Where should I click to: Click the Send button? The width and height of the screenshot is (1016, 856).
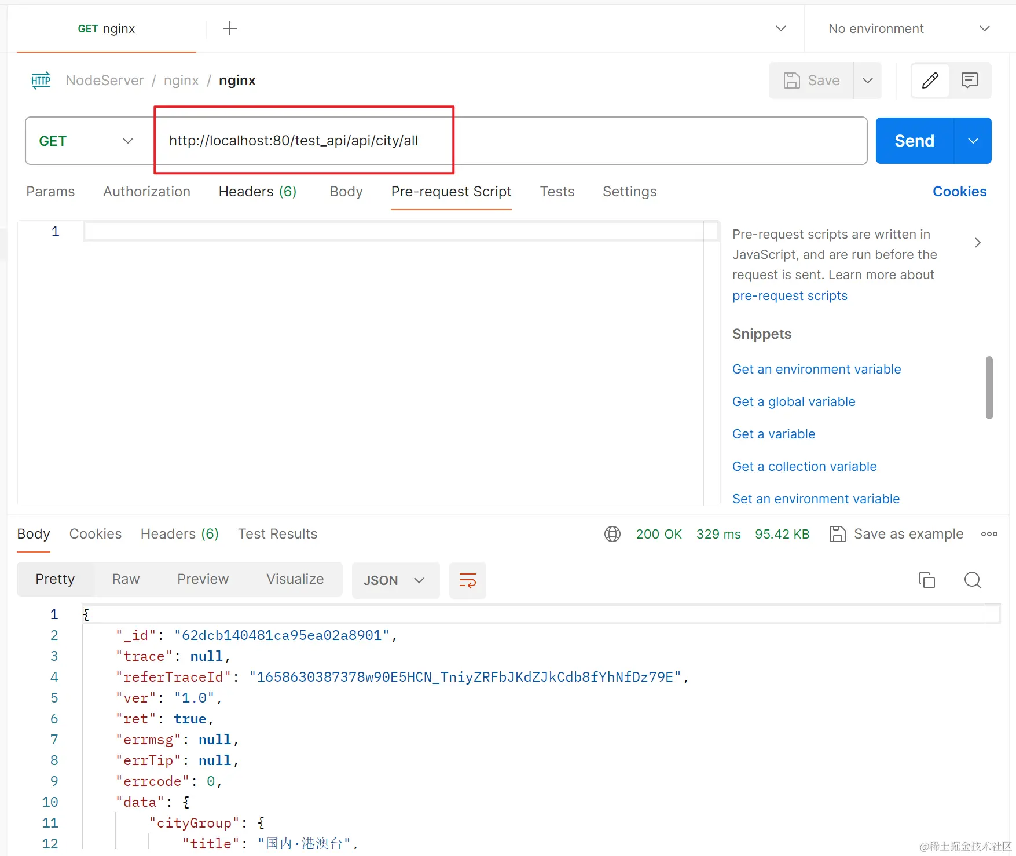(914, 141)
